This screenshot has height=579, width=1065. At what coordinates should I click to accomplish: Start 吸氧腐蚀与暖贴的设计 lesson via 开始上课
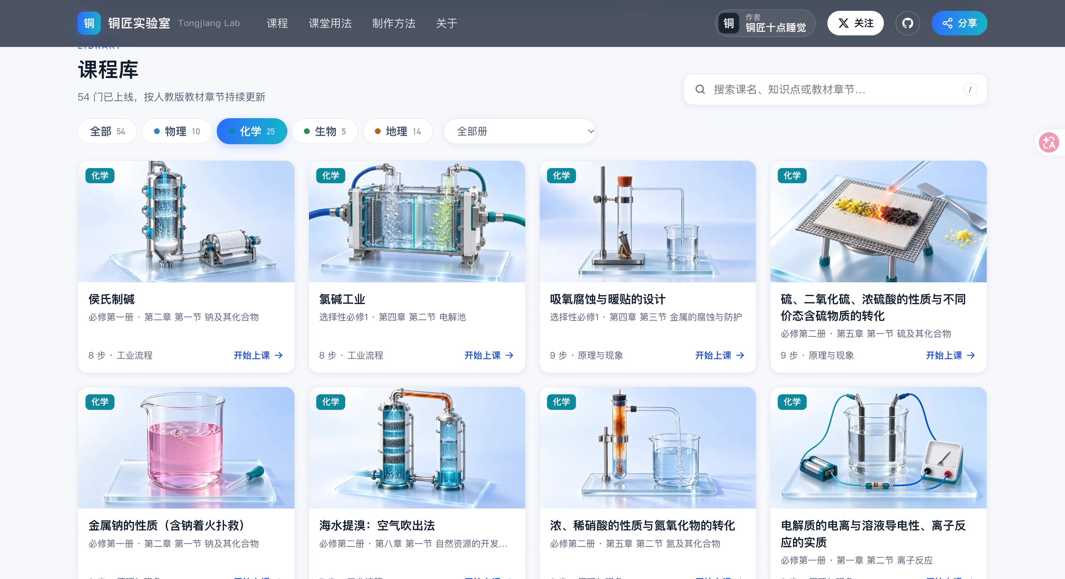pyautogui.click(x=720, y=355)
